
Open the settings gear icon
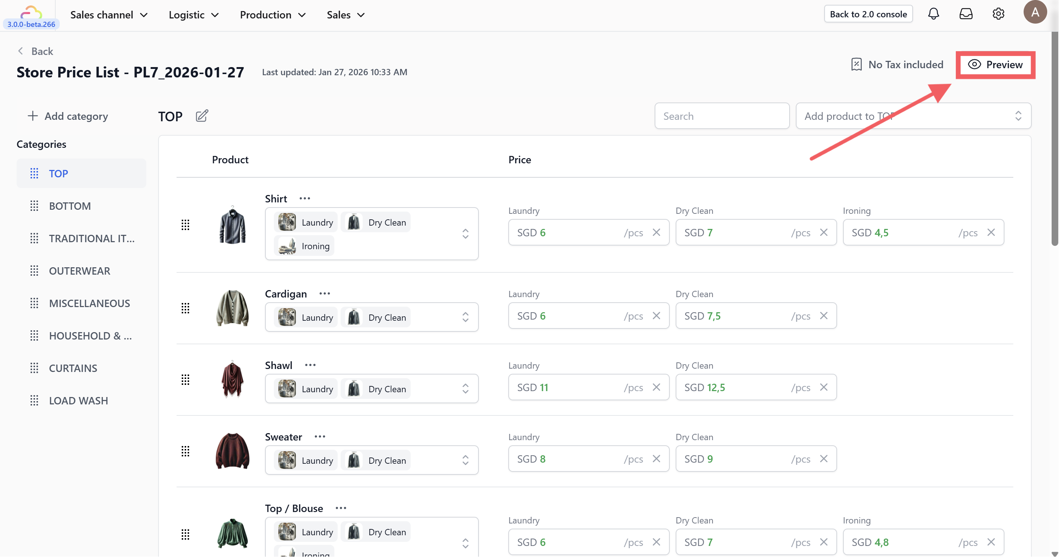click(x=998, y=14)
